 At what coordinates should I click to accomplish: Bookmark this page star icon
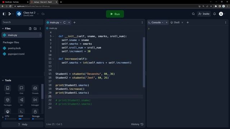coord(211,6)
